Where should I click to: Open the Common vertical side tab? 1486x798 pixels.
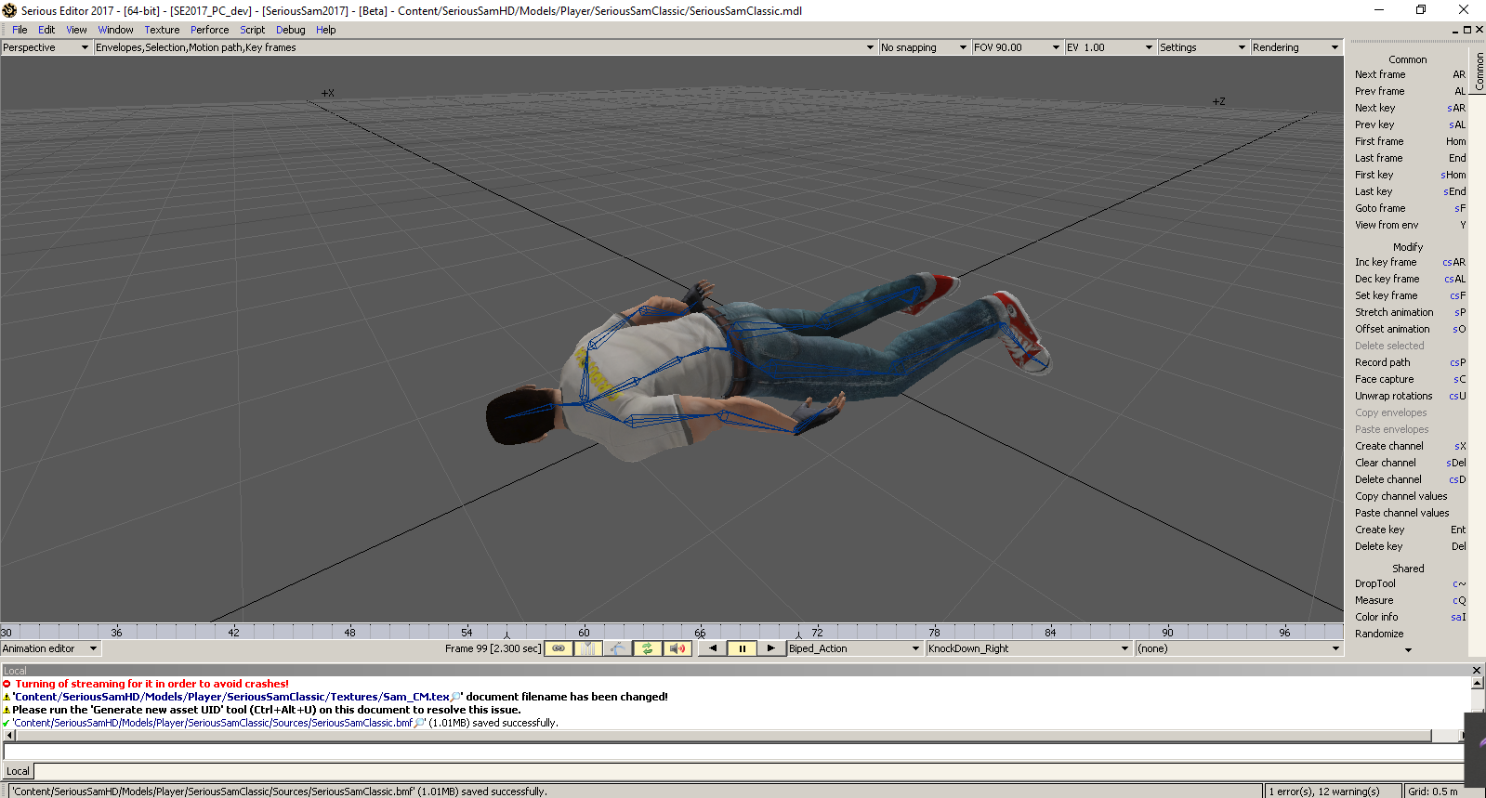click(1479, 72)
